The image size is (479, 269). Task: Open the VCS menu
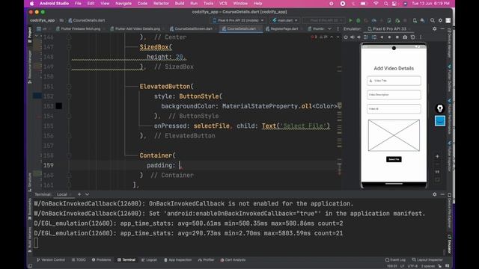coord(223,4)
